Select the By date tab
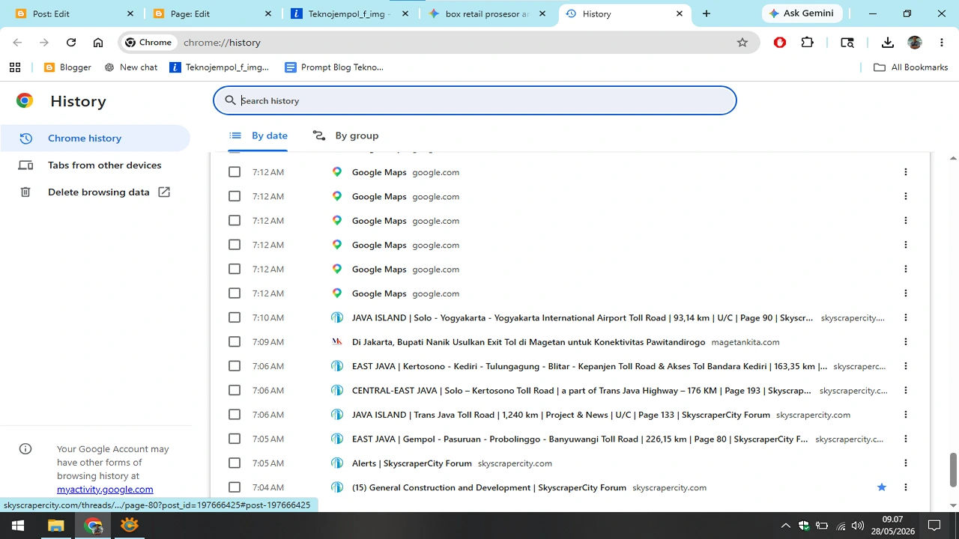 pyautogui.click(x=258, y=135)
